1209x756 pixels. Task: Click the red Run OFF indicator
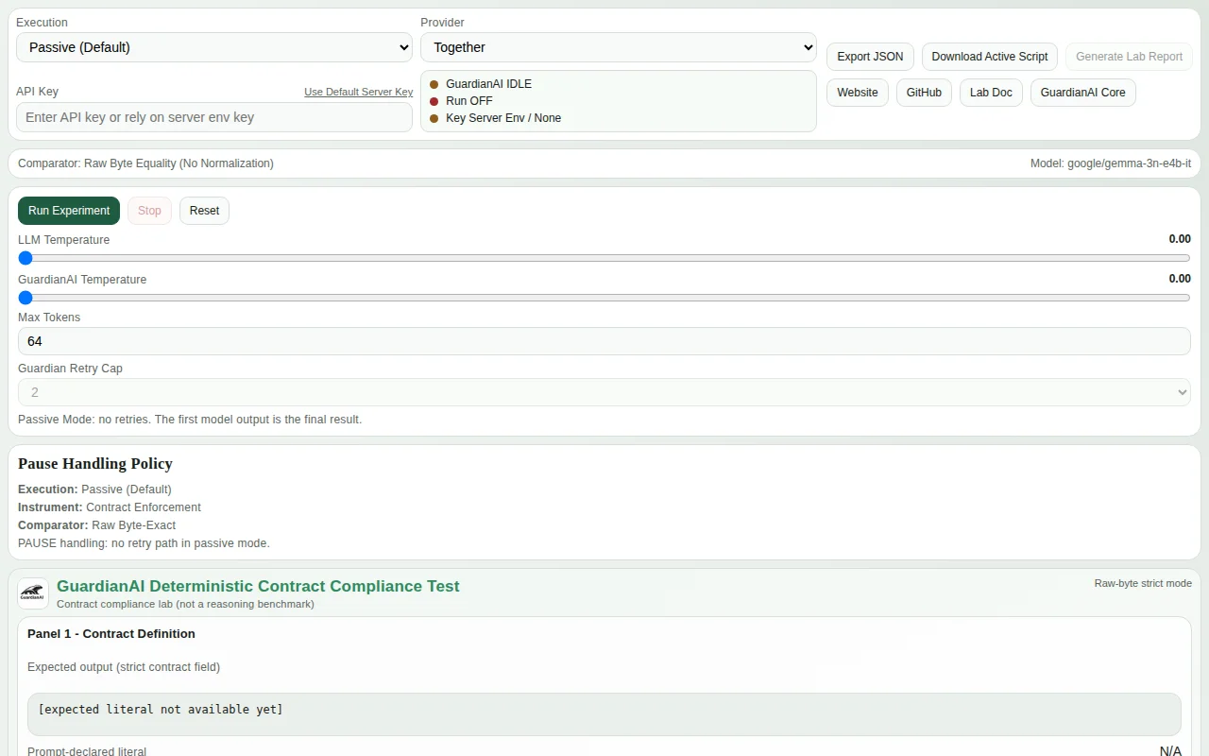[434, 101]
